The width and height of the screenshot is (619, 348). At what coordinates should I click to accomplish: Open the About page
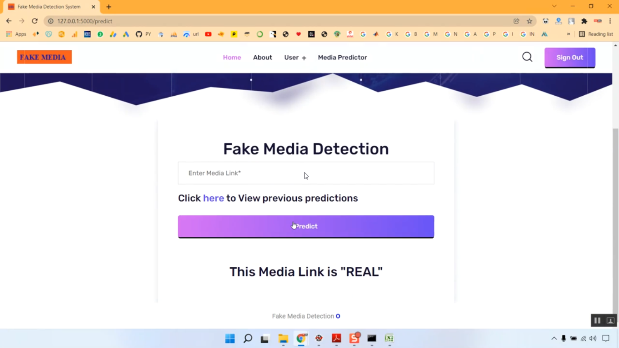point(262,57)
